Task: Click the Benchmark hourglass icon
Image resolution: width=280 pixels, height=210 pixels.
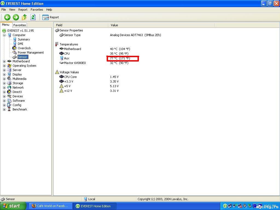Action: [9, 109]
